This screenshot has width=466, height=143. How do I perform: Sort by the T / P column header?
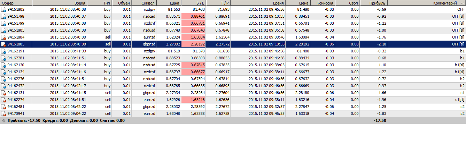tap(218, 3)
